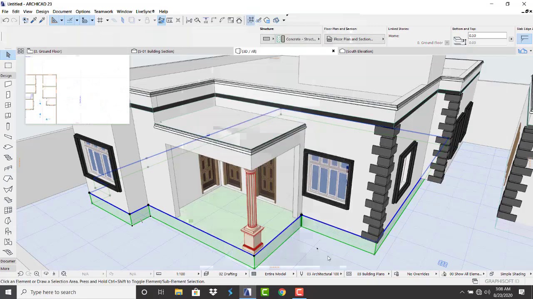Click the Undo arrow in the toolbar

coord(6,20)
